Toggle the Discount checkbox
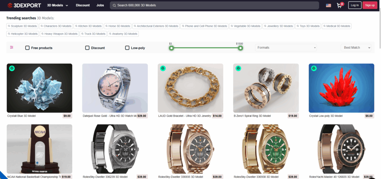The image size is (381, 179). coord(87,48)
